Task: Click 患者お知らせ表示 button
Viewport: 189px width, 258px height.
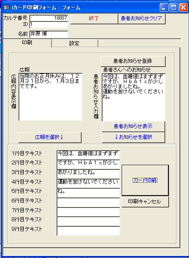Action: 133,126
